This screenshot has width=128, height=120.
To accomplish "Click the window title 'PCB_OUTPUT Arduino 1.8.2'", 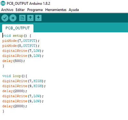I will (x=28, y=4).
